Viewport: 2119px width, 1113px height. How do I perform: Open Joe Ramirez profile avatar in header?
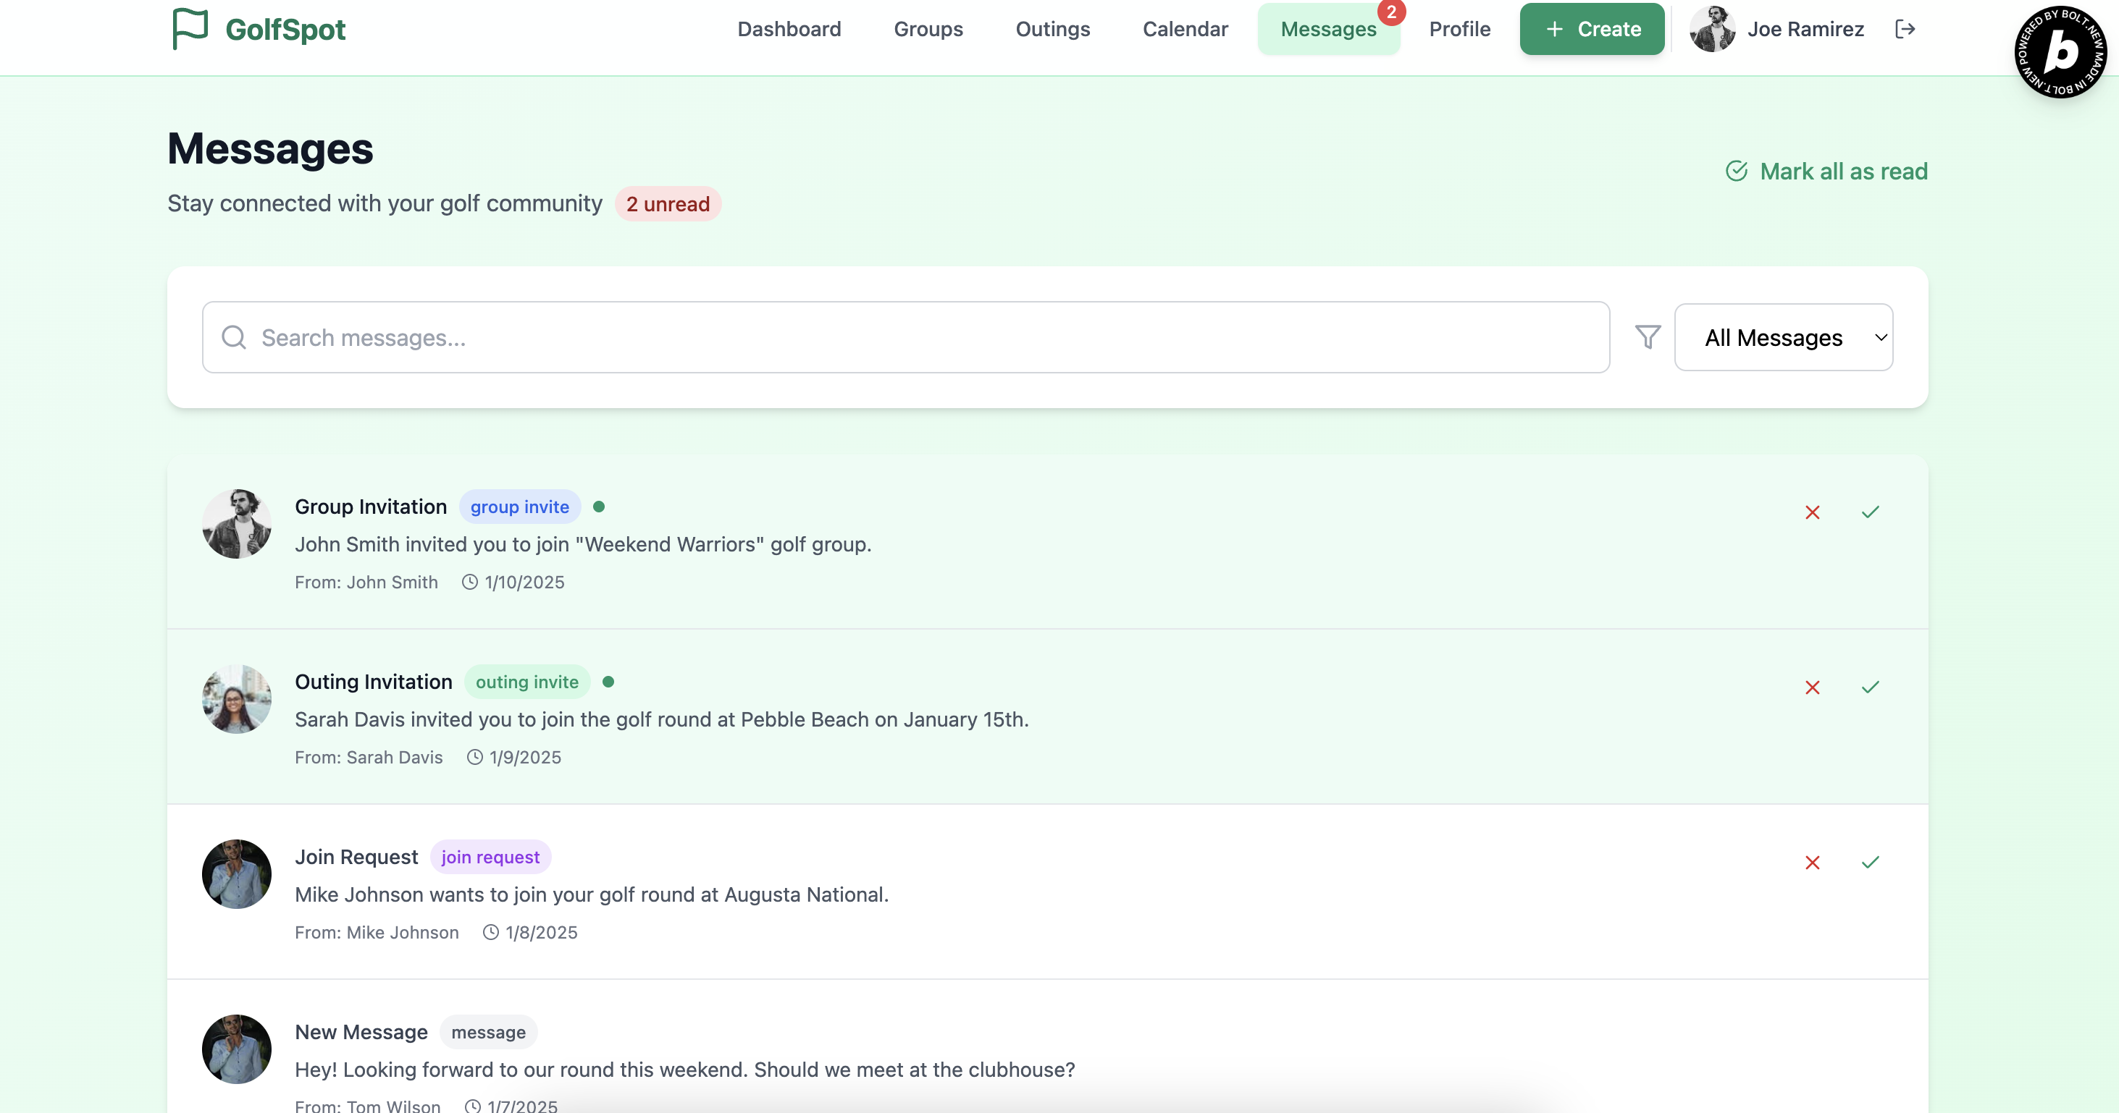pos(1712,29)
